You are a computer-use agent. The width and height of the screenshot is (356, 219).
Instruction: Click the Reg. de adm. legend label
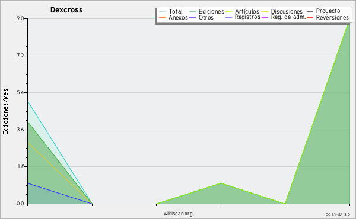coord(288,17)
